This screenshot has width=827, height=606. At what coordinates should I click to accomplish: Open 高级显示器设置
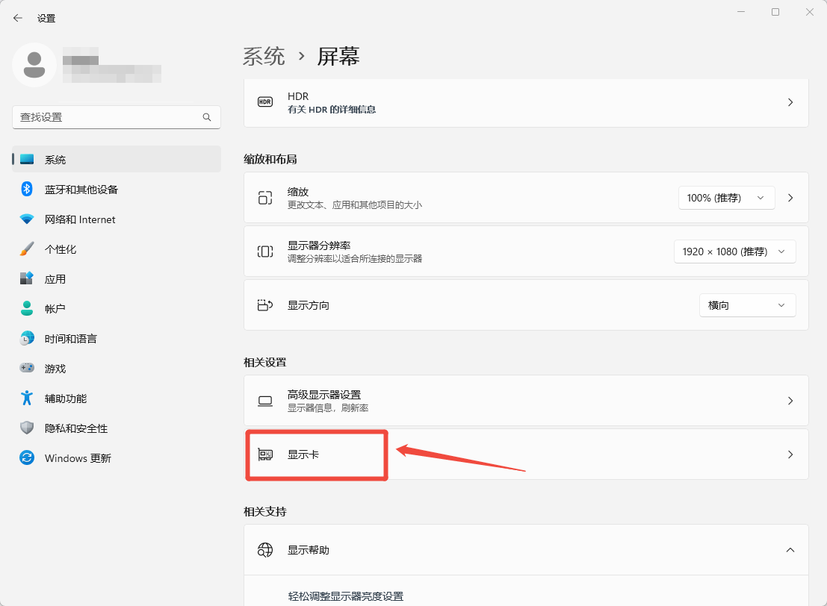[526, 401]
